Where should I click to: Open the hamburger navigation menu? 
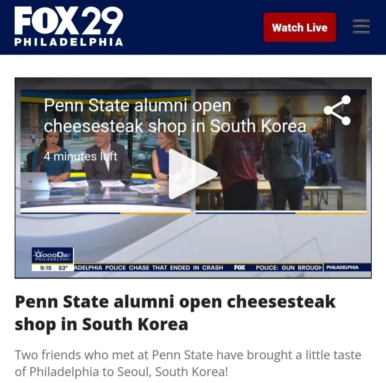point(361,26)
